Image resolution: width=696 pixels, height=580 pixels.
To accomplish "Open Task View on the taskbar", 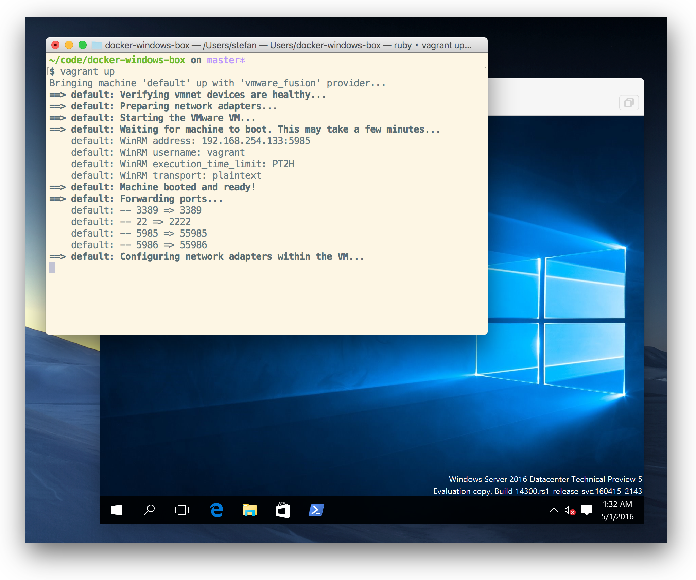I will click(x=181, y=510).
